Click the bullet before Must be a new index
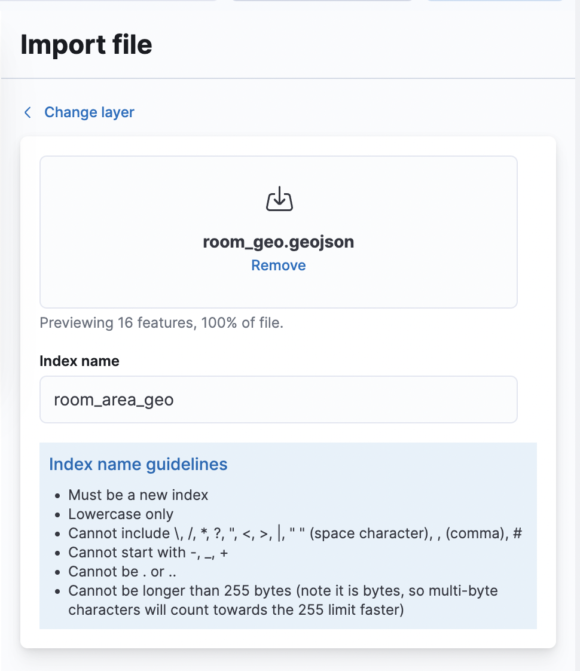The width and height of the screenshot is (580, 671). (x=58, y=496)
